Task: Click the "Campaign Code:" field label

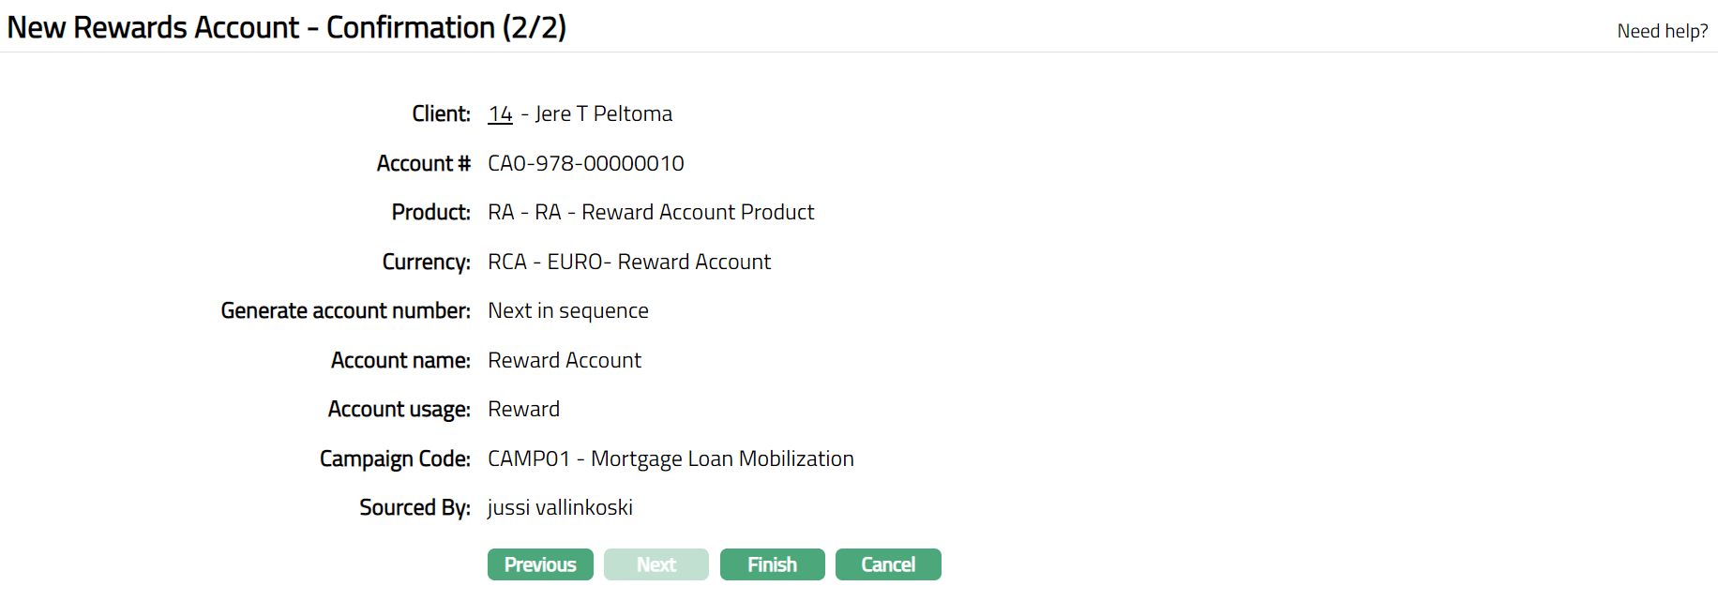Action: 395,458
